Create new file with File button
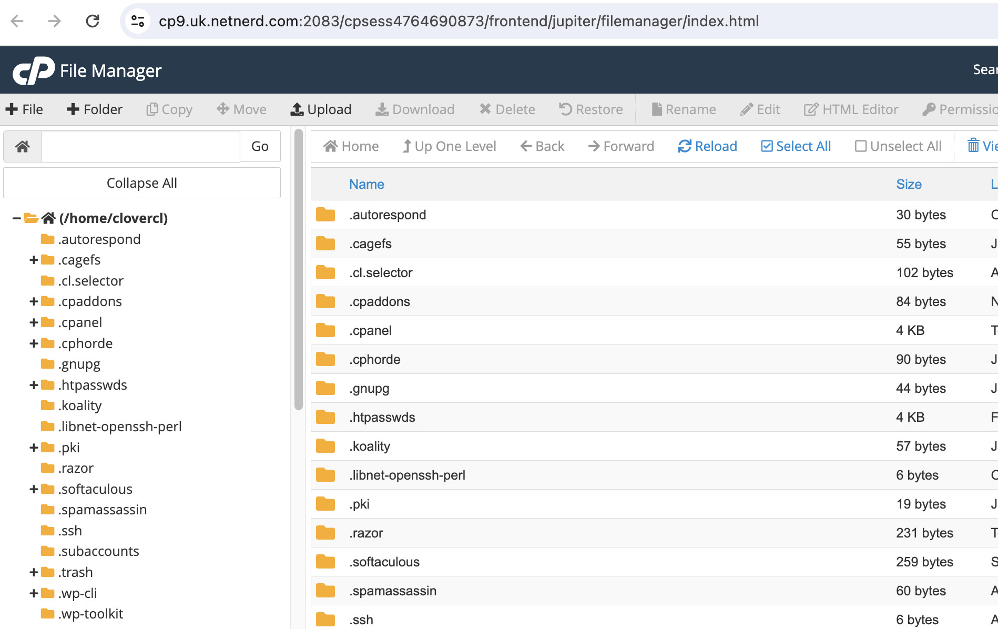 pyautogui.click(x=24, y=109)
